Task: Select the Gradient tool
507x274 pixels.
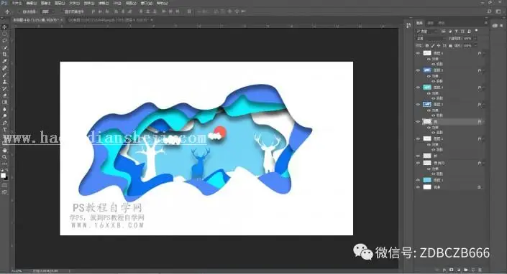Action: coord(4,102)
